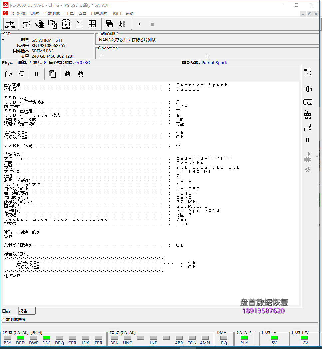Image resolution: width=322 pixels, height=349 pixels.
Task: Click the BSY status indicator
Action: click(x=7, y=338)
